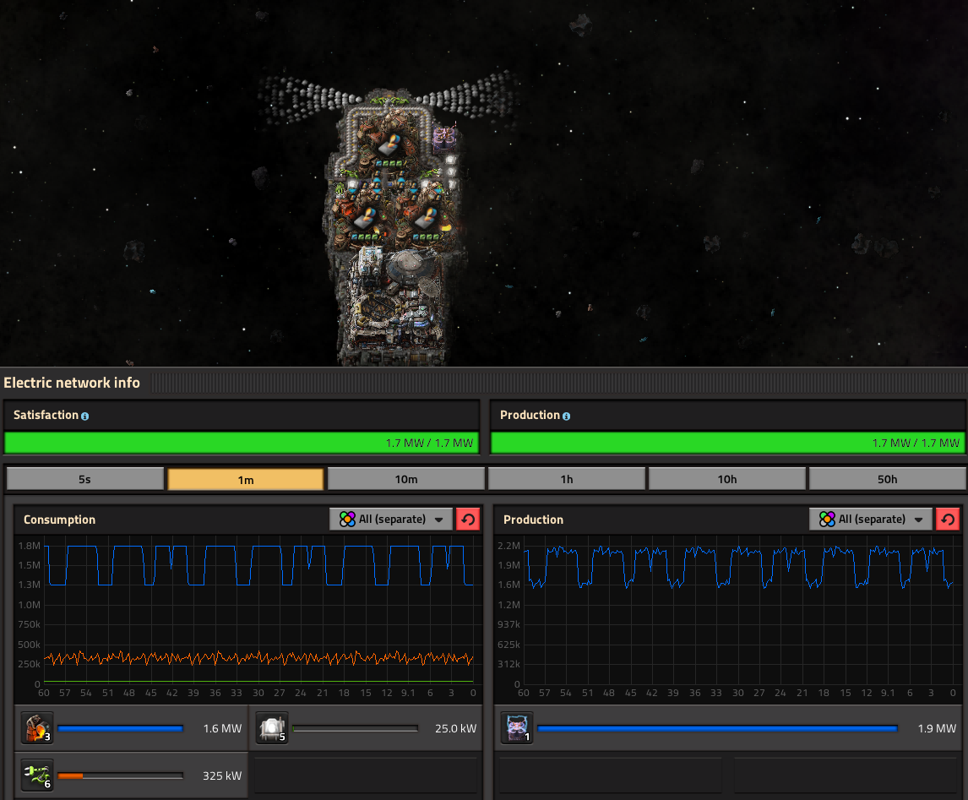Click the Electric network info title
The height and width of the screenshot is (800, 968).
click(72, 383)
